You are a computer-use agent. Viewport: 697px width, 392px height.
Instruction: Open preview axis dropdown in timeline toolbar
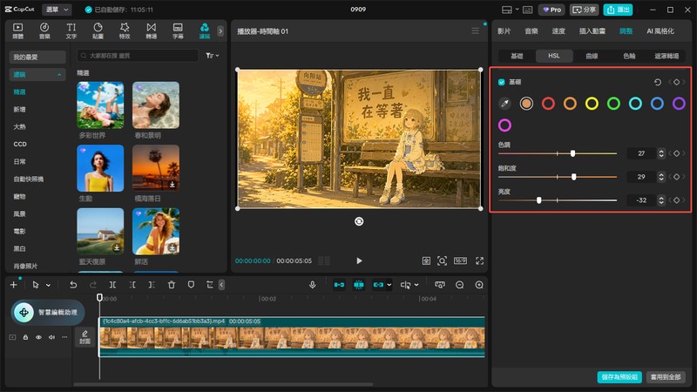416,285
